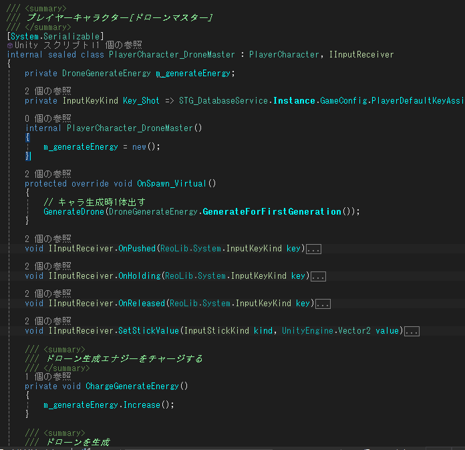Click the GameConfig member

(x=343, y=101)
